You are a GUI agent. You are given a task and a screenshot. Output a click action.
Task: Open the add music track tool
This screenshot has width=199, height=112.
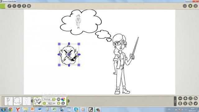[x=19, y=6]
